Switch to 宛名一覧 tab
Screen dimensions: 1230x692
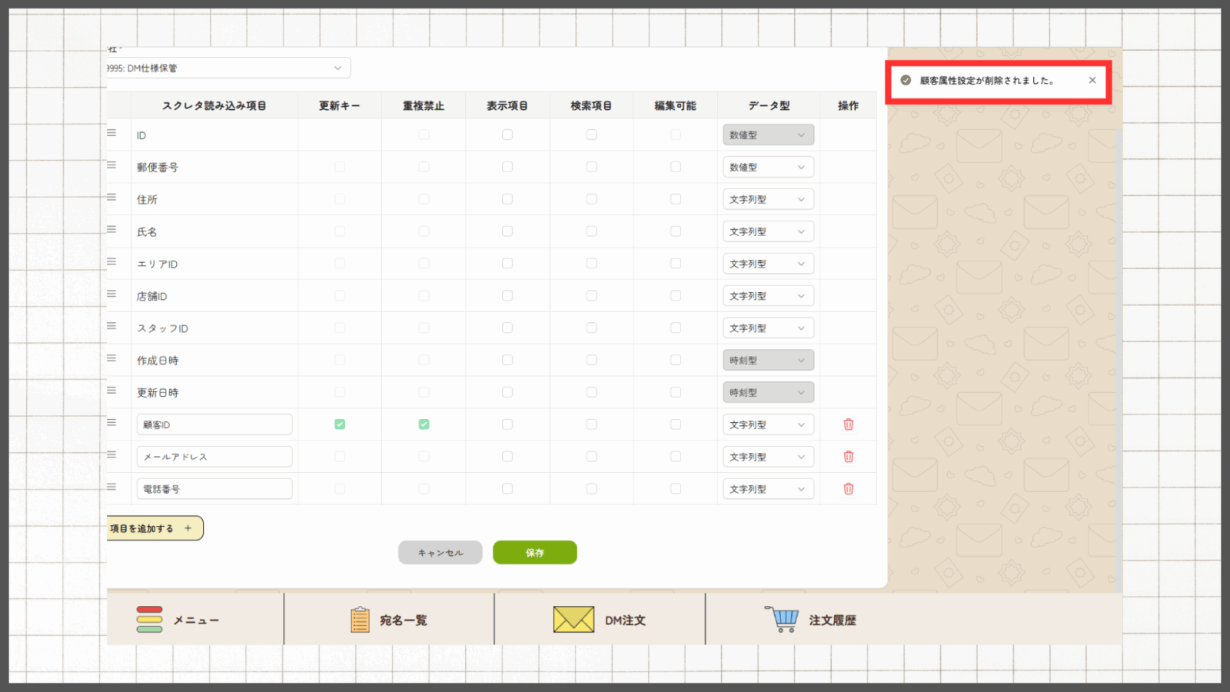click(x=388, y=620)
